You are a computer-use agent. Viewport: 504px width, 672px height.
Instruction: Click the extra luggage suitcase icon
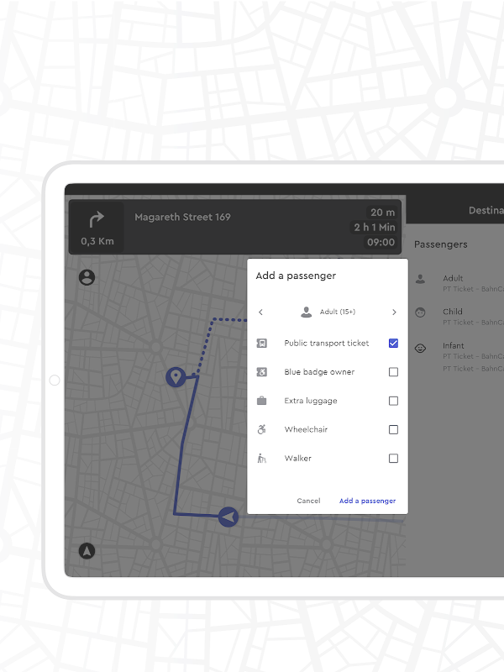(261, 401)
